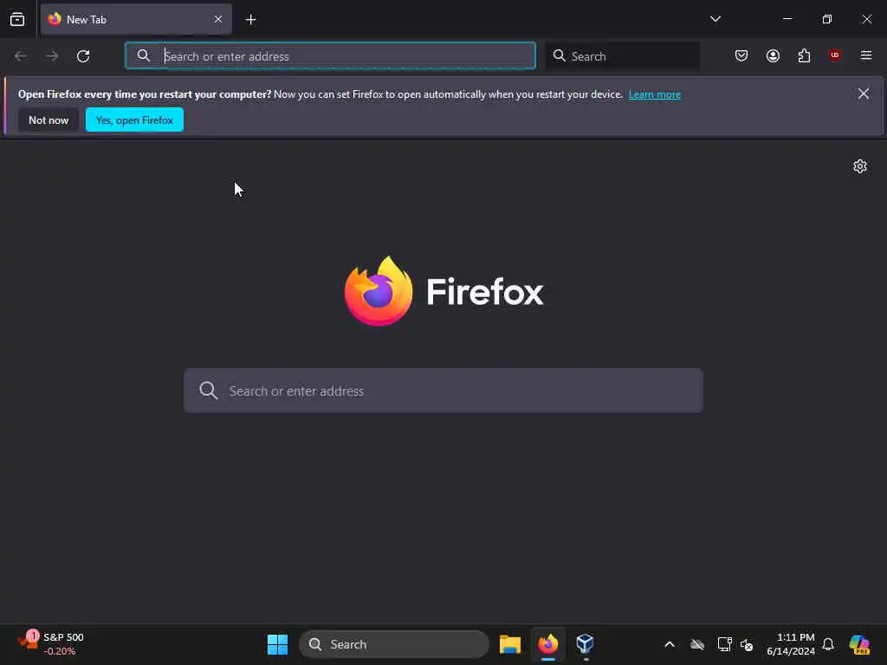Open the VirtualBox taskbar icon
This screenshot has height=665, width=887.
tap(585, 644)
